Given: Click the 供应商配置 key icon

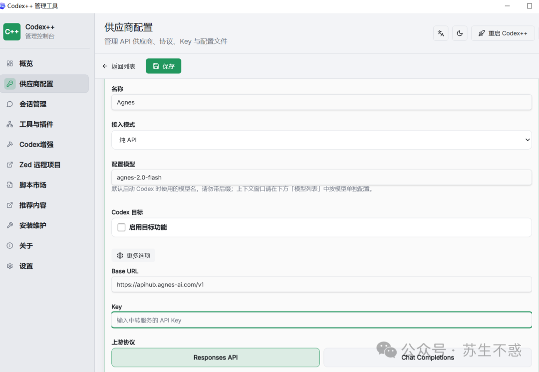Looking at the screenshot, I should (10, 83).
